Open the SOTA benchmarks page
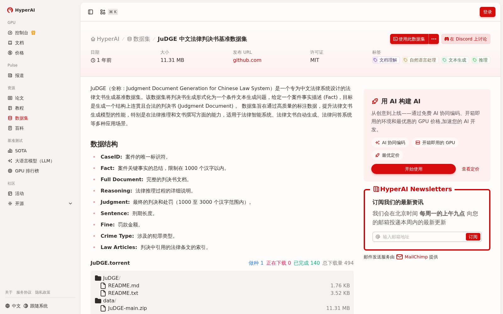Image resolution: width=503 pixels, height=314 pixels. [40, 151]
